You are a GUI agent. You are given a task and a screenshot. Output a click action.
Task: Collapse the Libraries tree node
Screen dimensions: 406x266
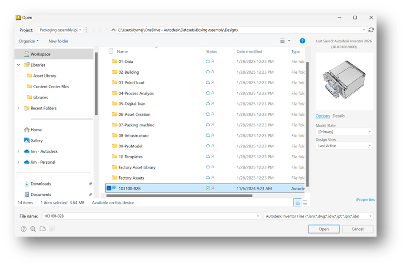coord(19,65)
